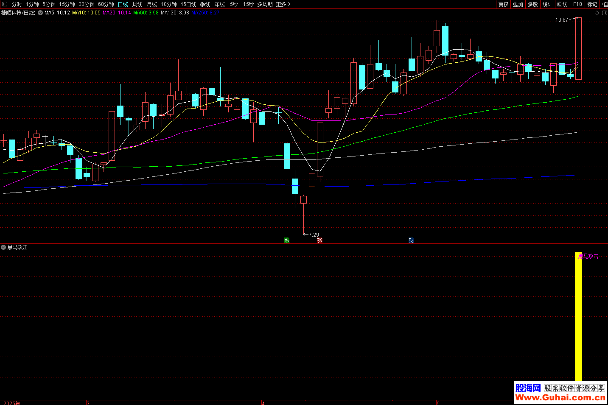Select the 月线 monthly period tab
Screen dimensions: 608x405
[x=152, y=4]
